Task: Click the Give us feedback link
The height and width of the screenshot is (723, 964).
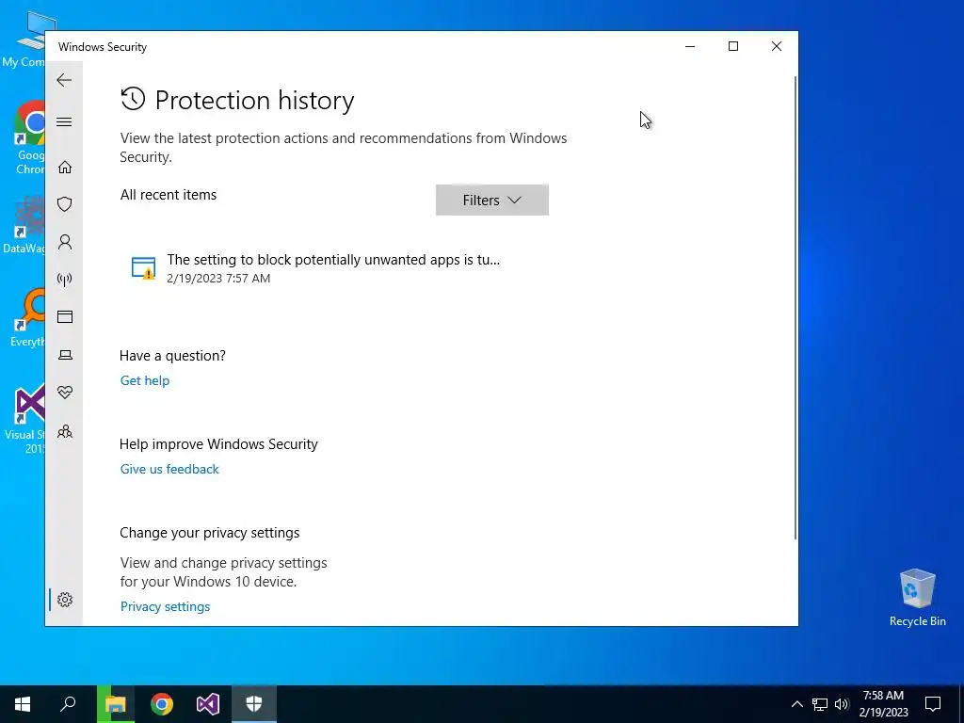Action: pyautogui.click(x=169, y=469)
